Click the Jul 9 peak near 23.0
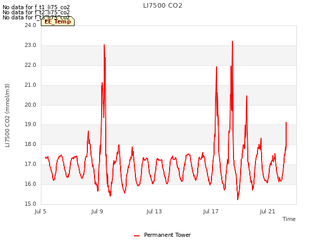 (104, 45)
